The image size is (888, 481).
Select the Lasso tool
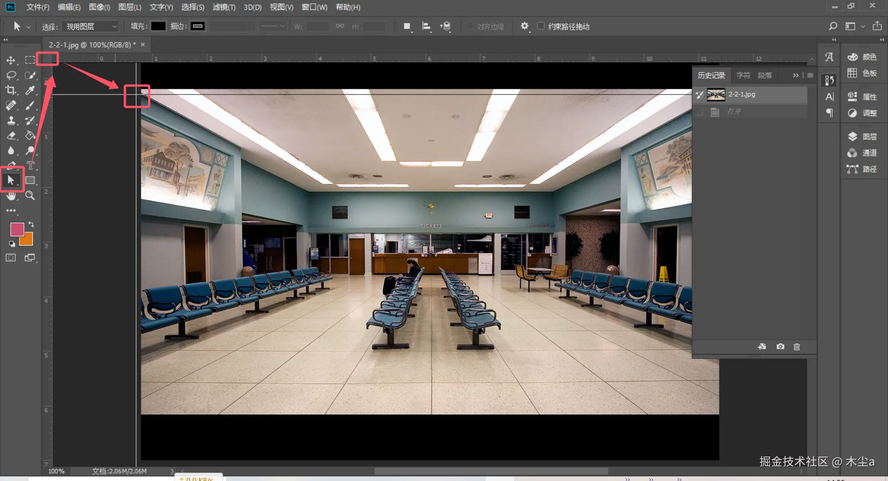pos(11,75)
